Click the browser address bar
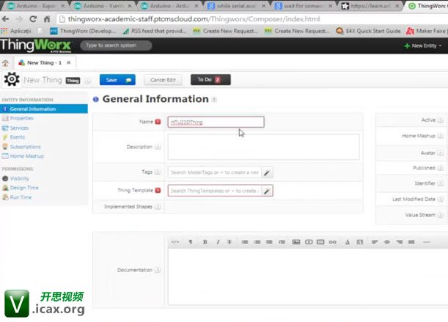The height and width of the screenshot is (322, 448). [x=251, y=19]
